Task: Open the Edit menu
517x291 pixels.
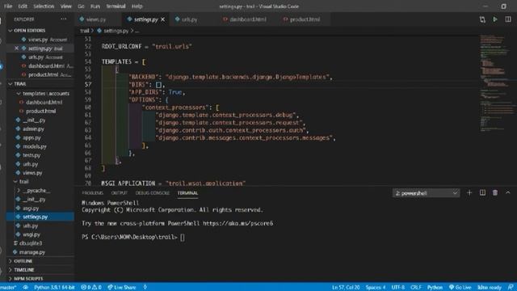Action: click(23, 6)
